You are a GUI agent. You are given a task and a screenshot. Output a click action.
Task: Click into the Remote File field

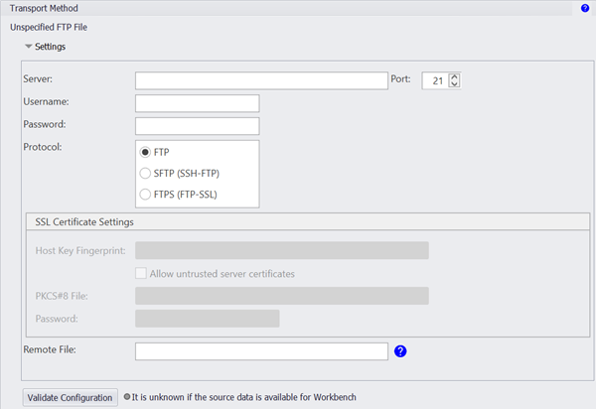pyautogui.click(x=261, y=351)
